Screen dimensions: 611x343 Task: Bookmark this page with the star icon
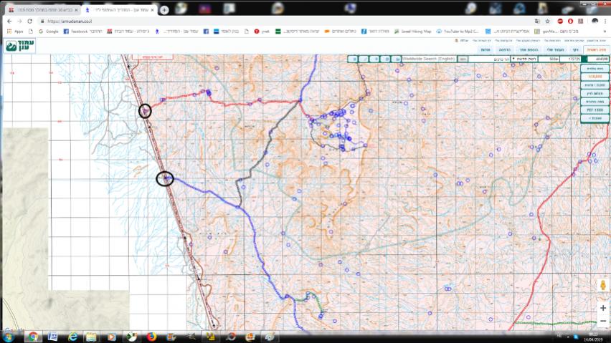(546, 21)
